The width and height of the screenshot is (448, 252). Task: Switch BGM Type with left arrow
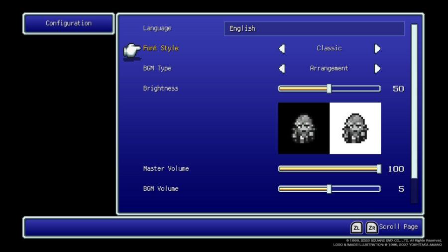(282, 69)
